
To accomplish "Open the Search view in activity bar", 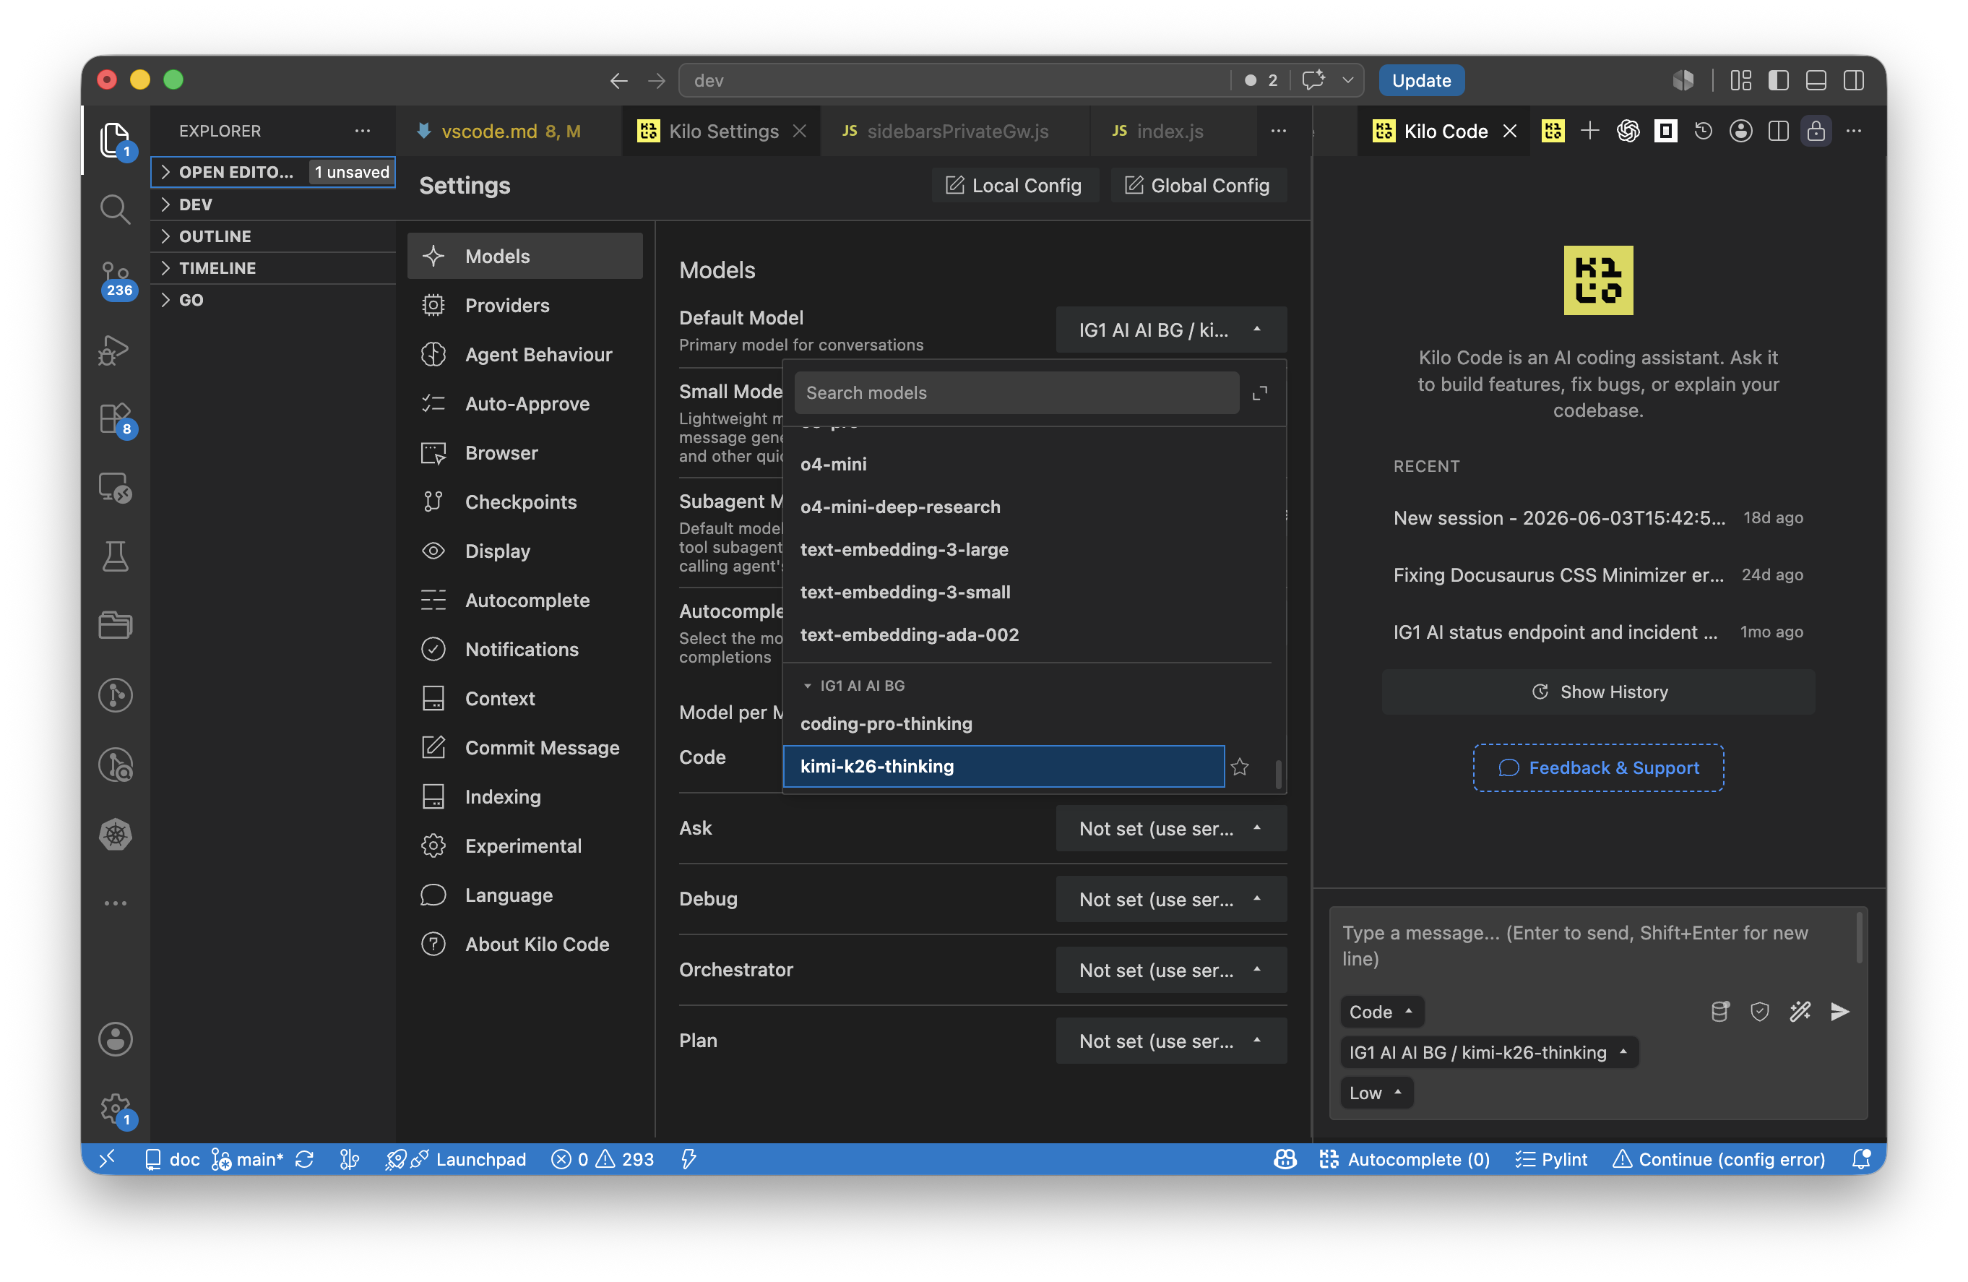I will tap(115, 210).
